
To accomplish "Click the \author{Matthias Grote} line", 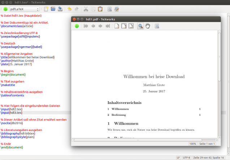I will [x=17, y=61].
